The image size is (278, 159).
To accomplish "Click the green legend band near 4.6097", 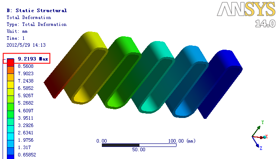I will (x=10, y=107).
